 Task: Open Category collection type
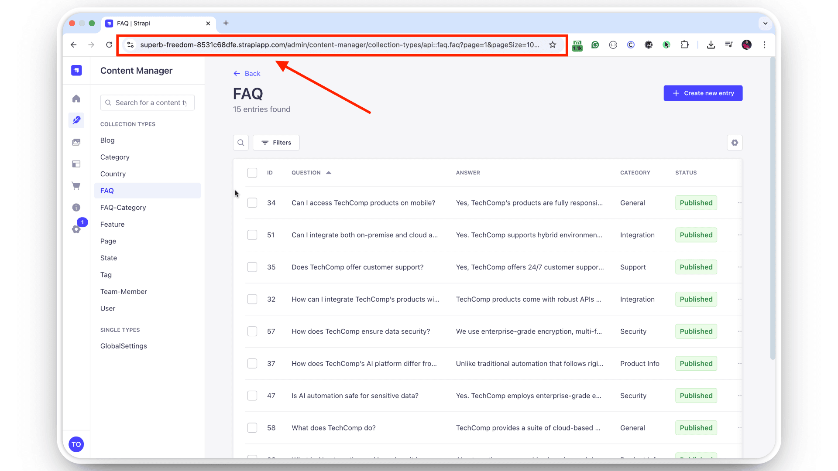115,157
